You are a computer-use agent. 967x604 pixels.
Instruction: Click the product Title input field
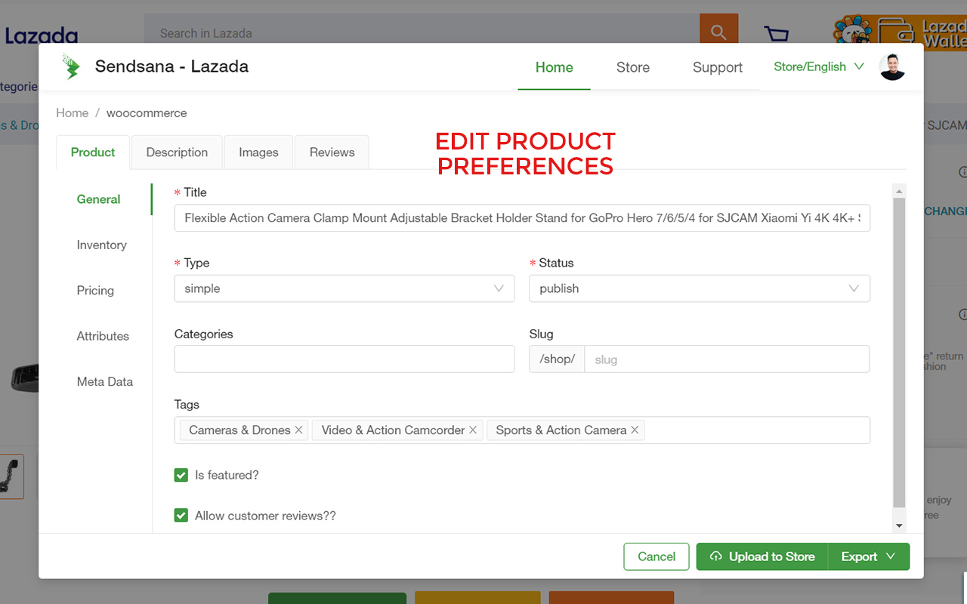coord(522,217)
